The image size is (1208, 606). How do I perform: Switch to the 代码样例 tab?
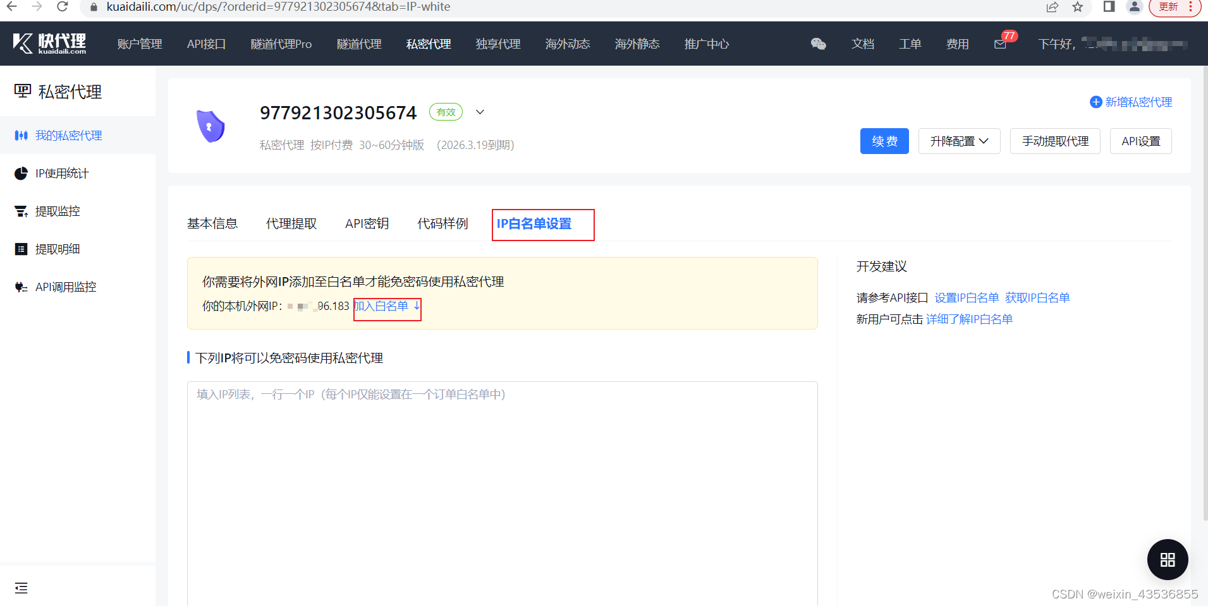pyautogui.click(x=442, y=223)
